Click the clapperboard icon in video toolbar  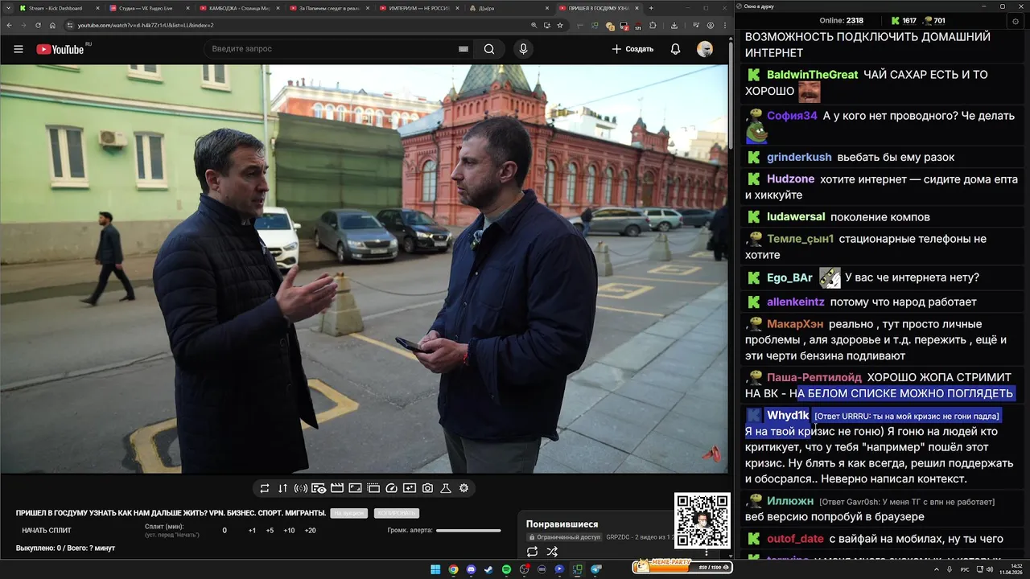click(337, 488)
